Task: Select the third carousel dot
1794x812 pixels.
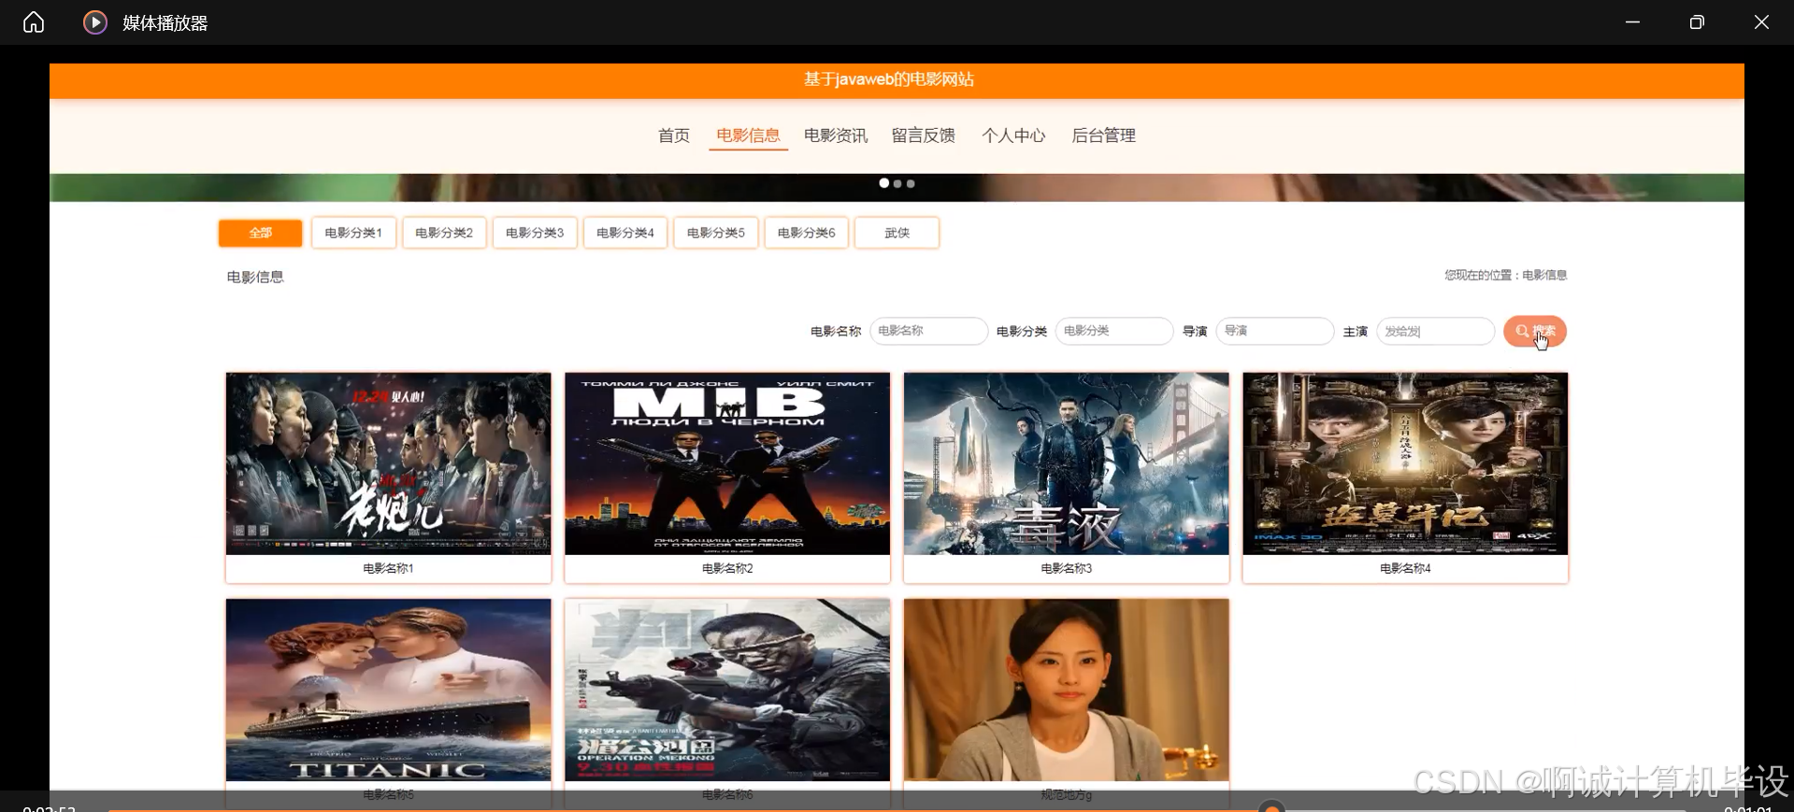Action: point(911,184)
